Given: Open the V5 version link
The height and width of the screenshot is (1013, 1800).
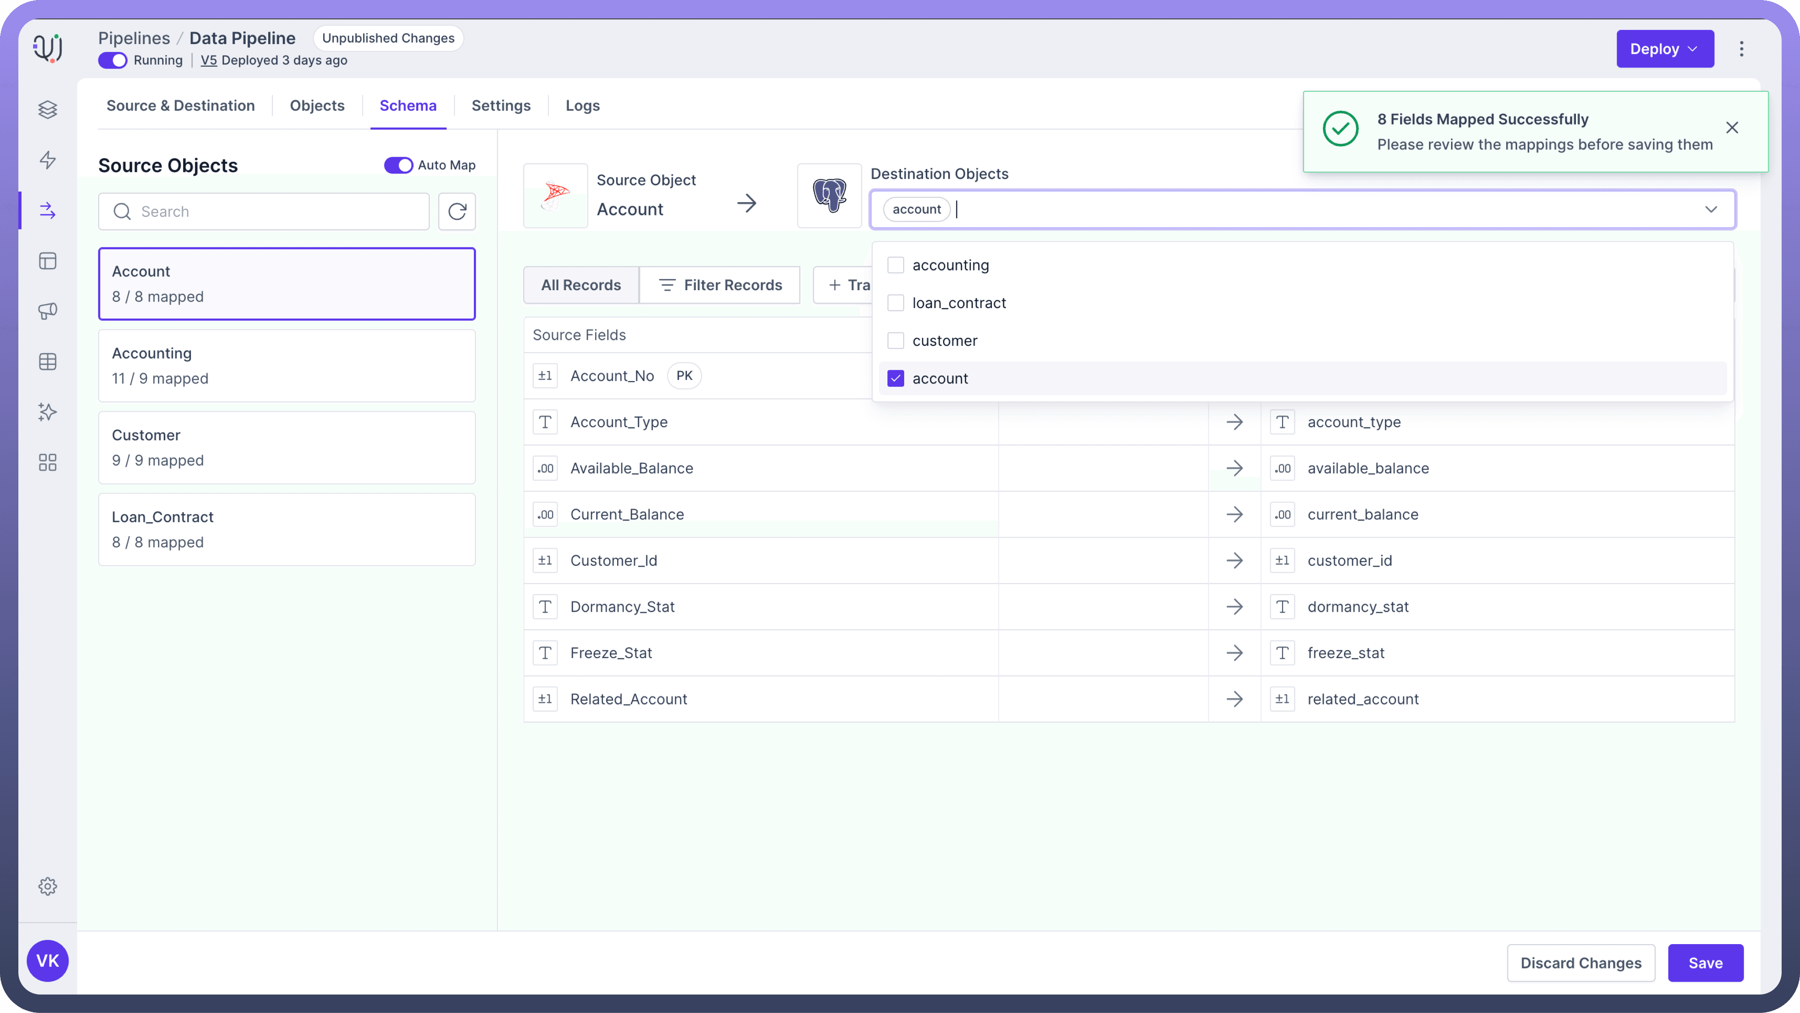Looking at the screenshot, I should coord(208,60).
